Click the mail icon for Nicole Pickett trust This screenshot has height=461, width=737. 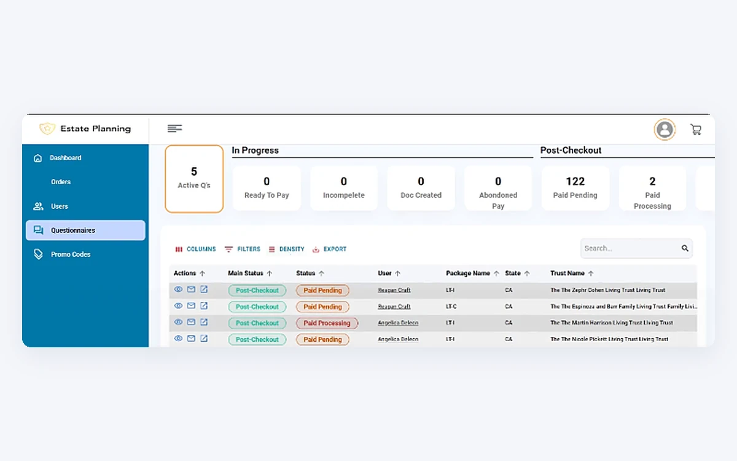tap(191, 338)
